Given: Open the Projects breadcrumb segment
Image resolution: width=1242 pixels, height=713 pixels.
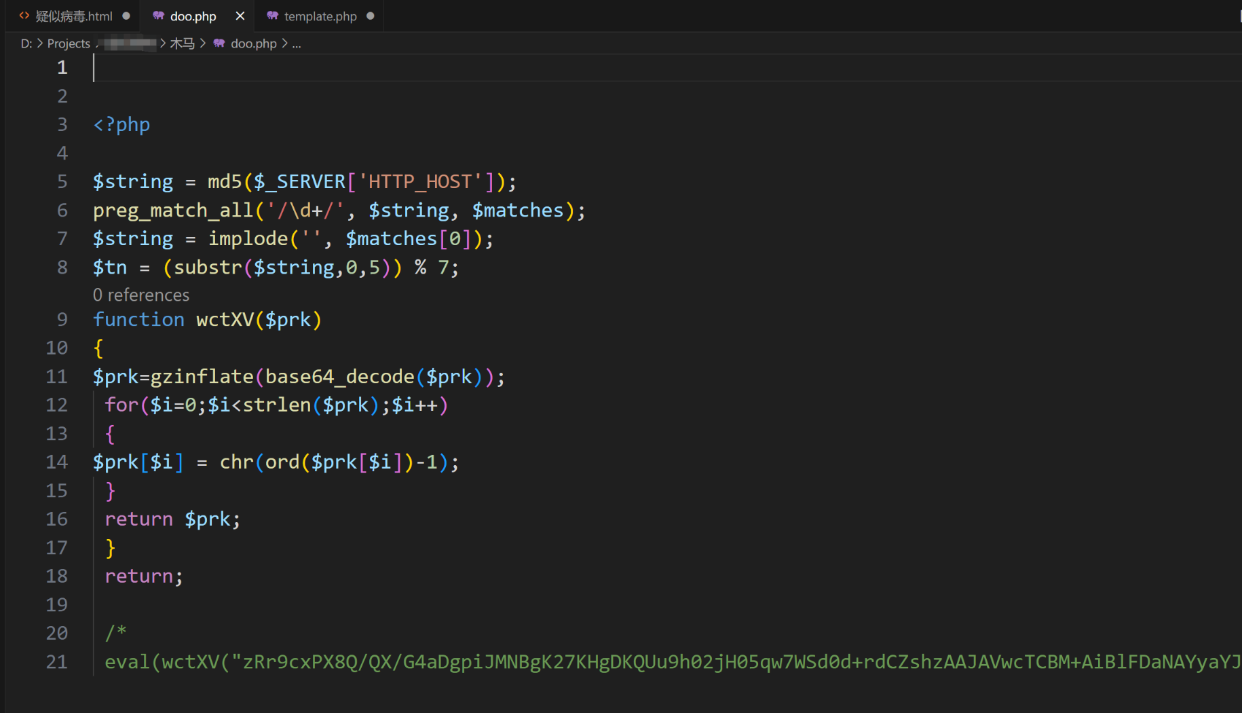Looking at the screenshot, I should (69, 43).
